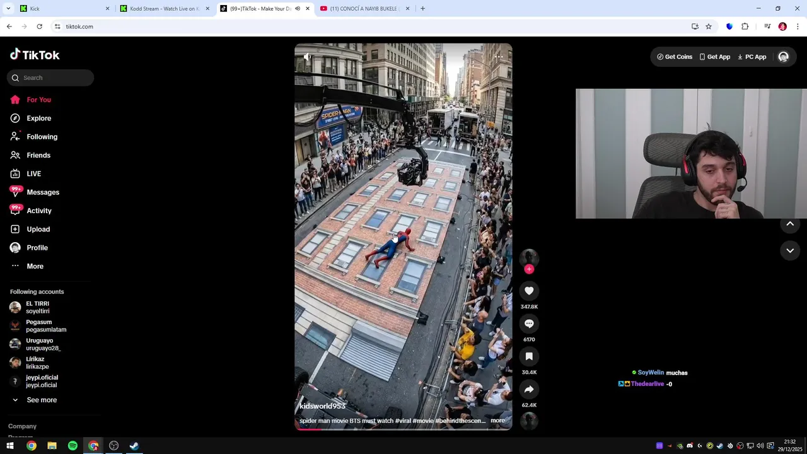Go to next video with down chevron
807x454 pixels.
coord(790,250)
